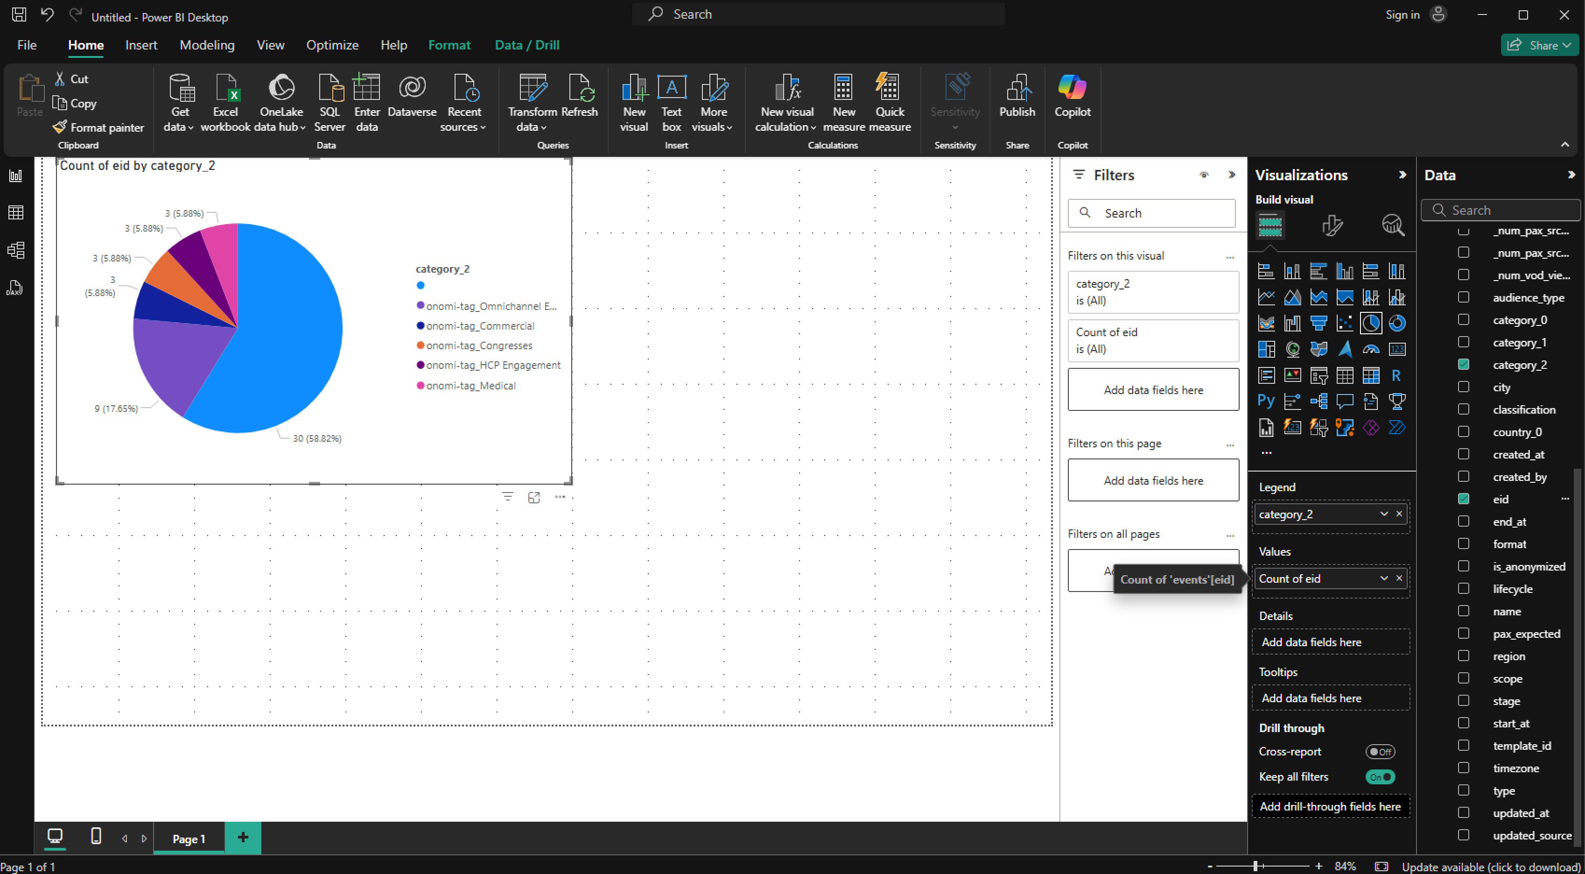
Task: Open the Share dropdown button
Action: [x=1539, y=45]
